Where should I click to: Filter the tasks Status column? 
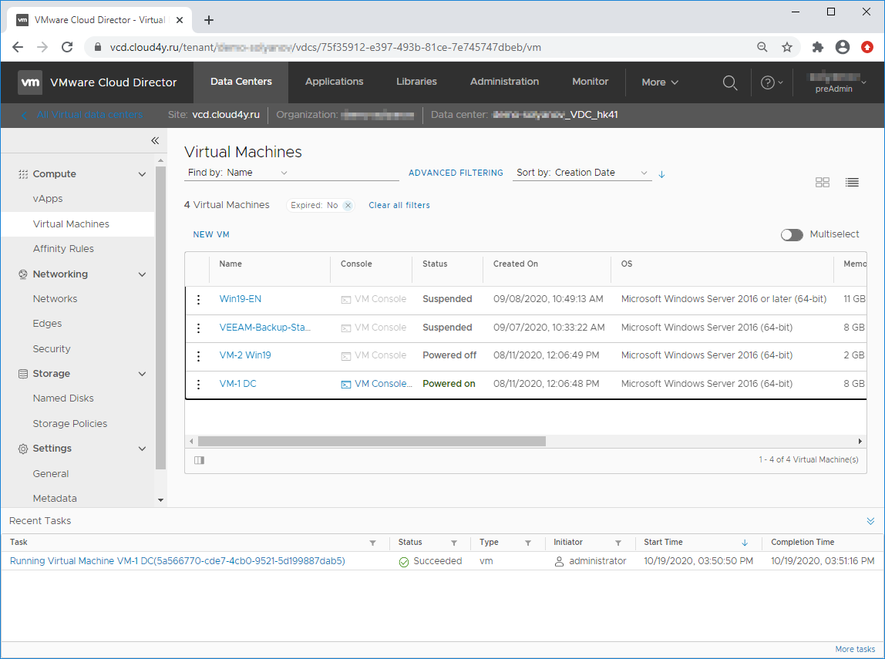coord(454,543)
